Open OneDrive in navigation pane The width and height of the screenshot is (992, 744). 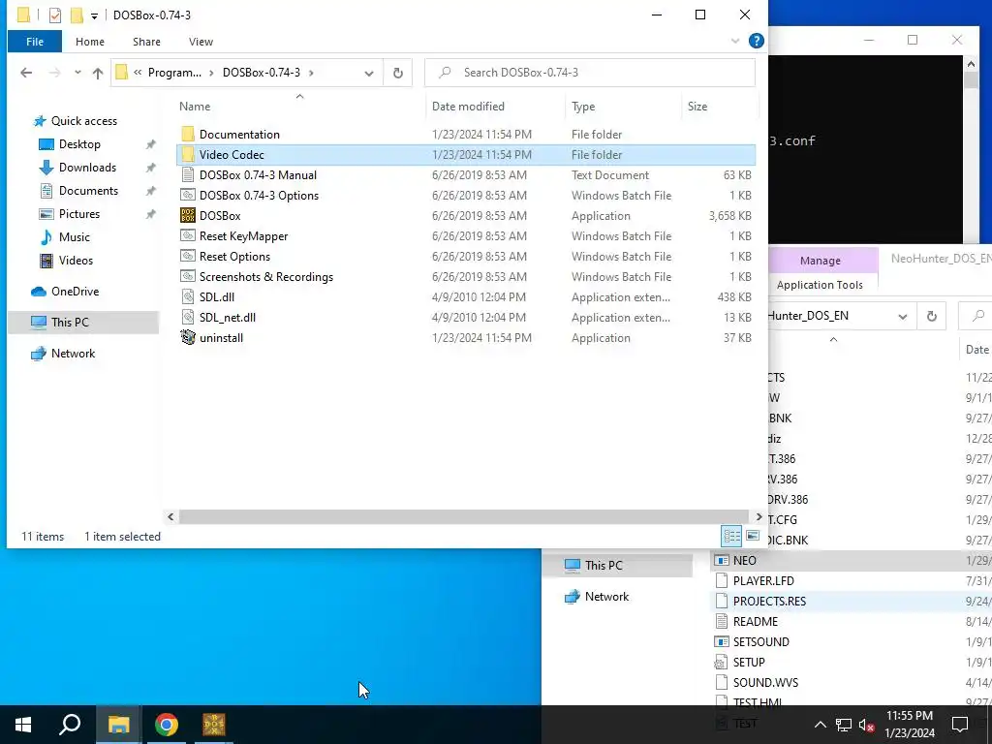[75, 291]
